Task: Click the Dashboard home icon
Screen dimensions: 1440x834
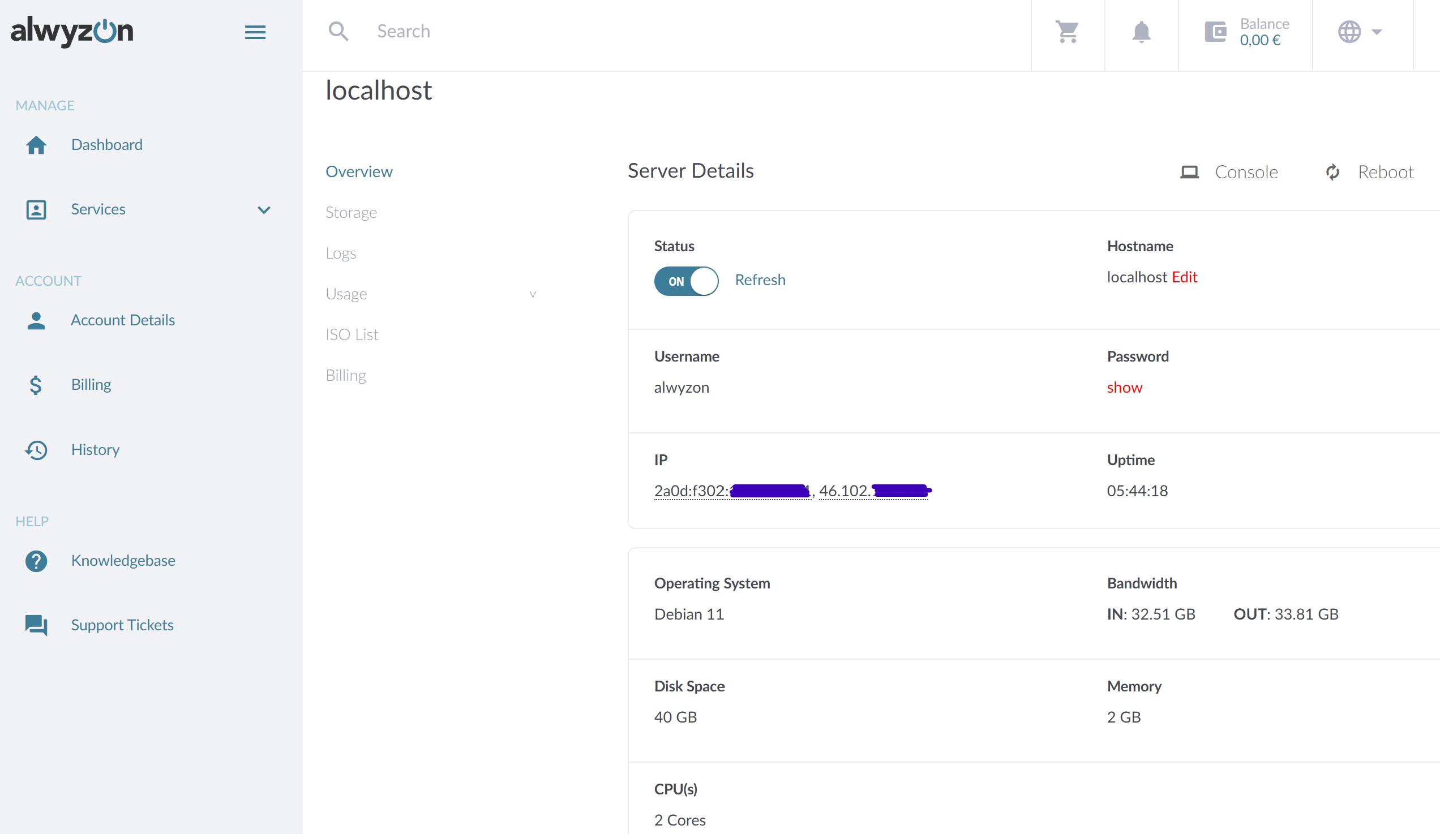Action: pos(36,145)
